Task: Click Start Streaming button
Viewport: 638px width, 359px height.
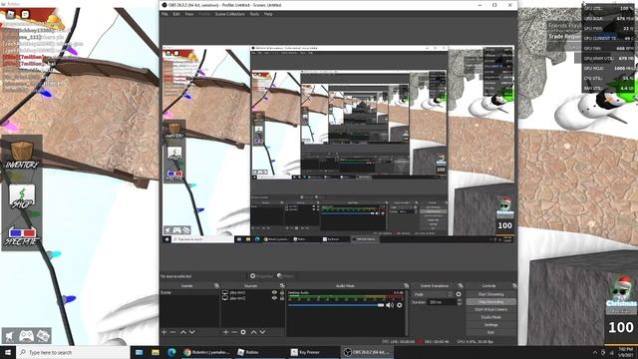Action: (491, 294)
